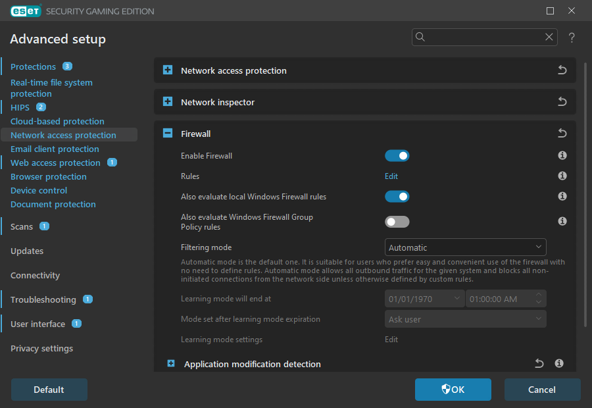Click the ESET logo in title bar
The height and width of the screenshot is (408, 592).
[26, 11]
